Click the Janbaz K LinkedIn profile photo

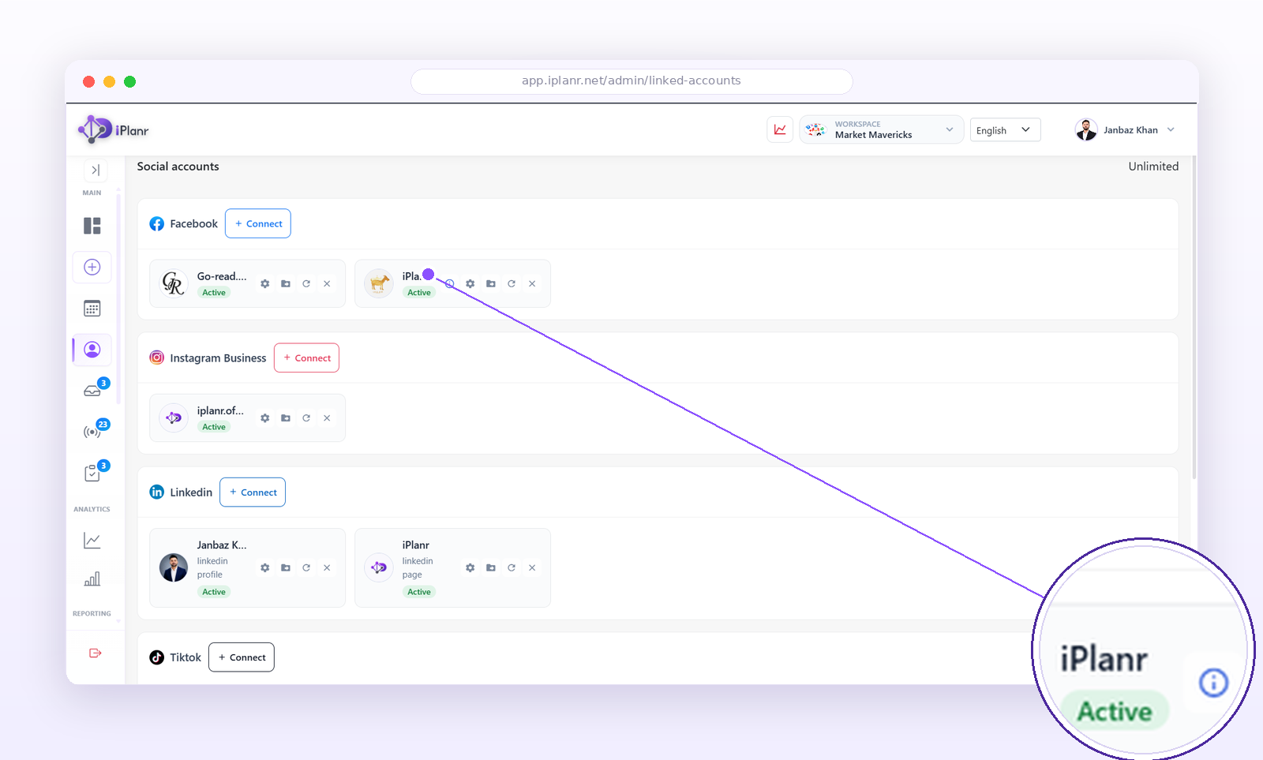coord(174,567)
